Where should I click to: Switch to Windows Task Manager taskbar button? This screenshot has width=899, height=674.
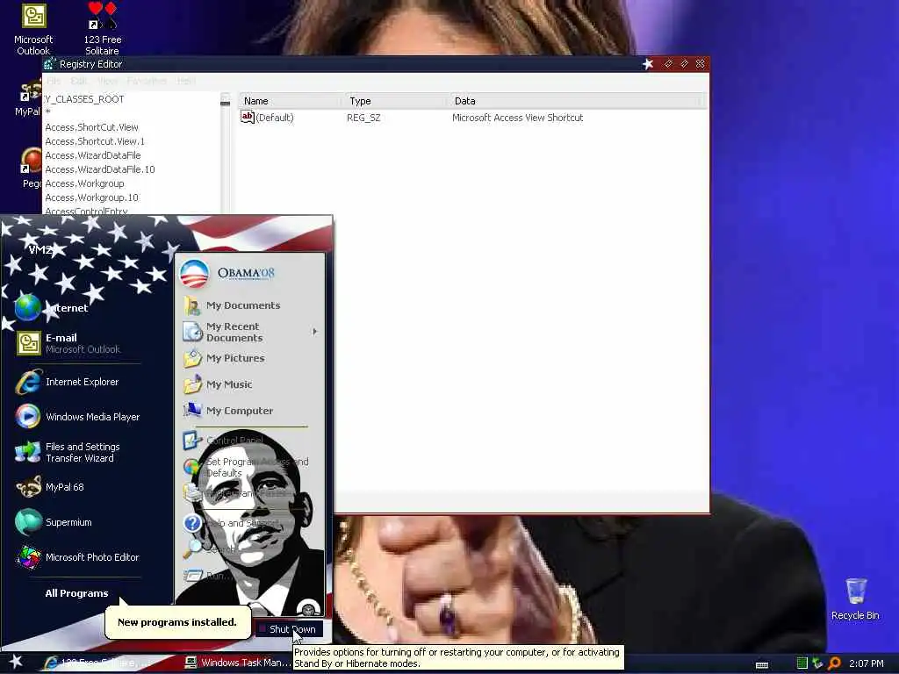237,663
